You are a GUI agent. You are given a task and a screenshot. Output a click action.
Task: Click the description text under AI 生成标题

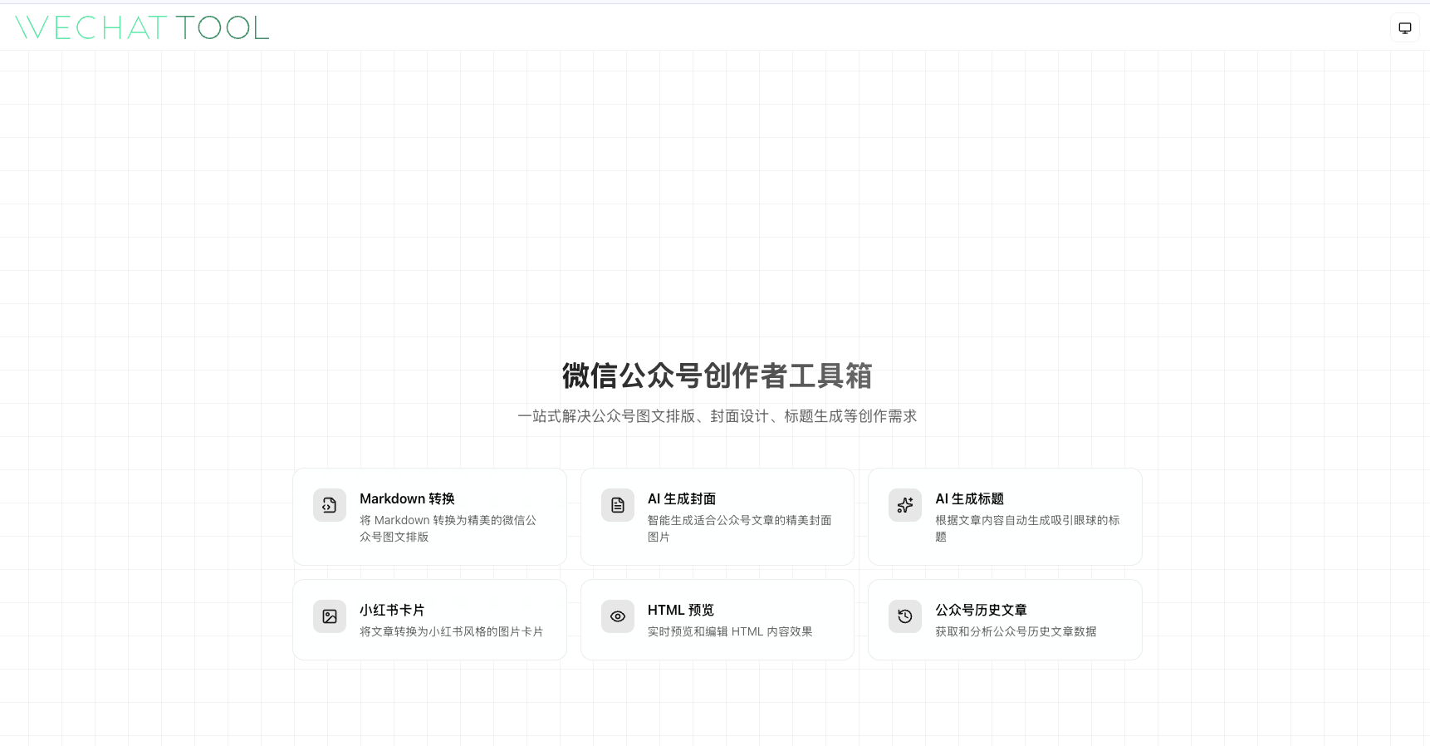coord(1027,528)
